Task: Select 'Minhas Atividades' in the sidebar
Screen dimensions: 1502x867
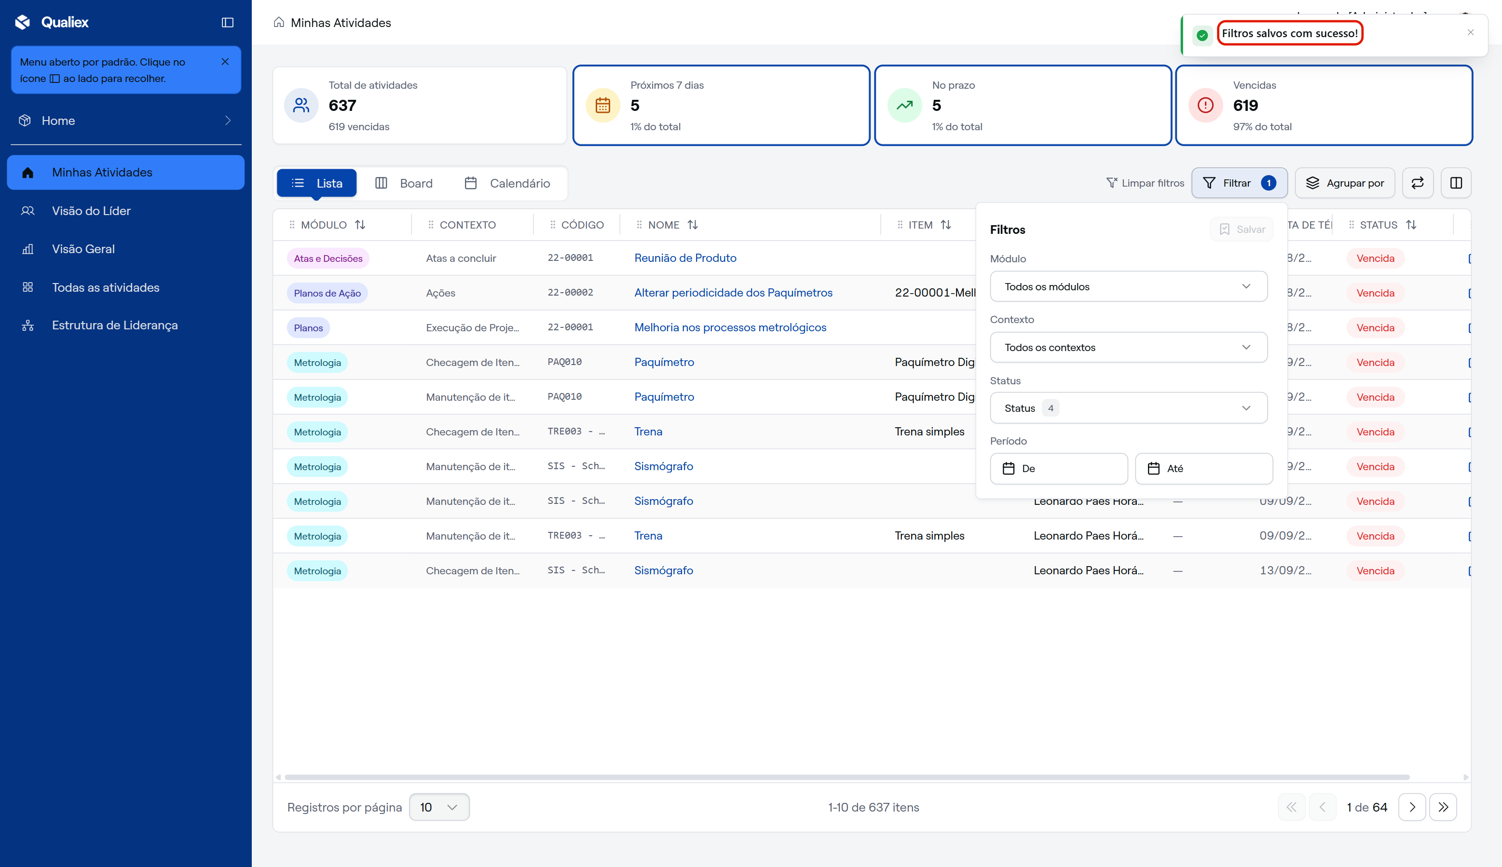Action: click(x=126, y=172)
